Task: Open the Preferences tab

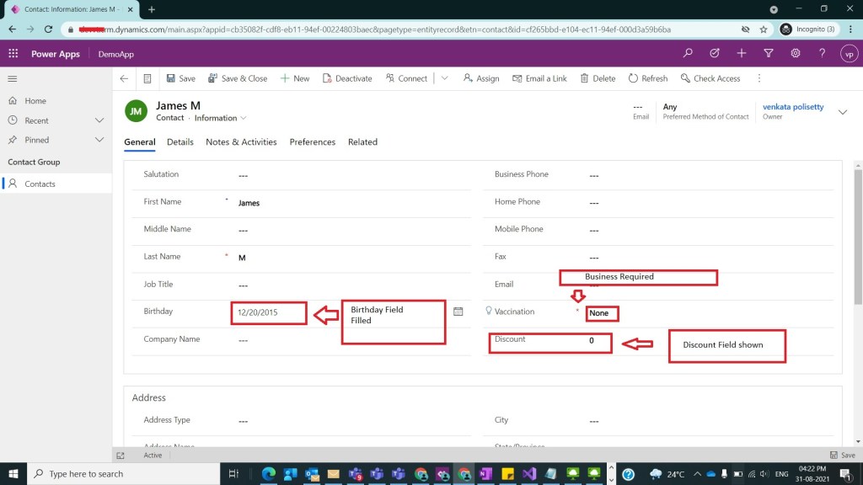Action: 312,142
